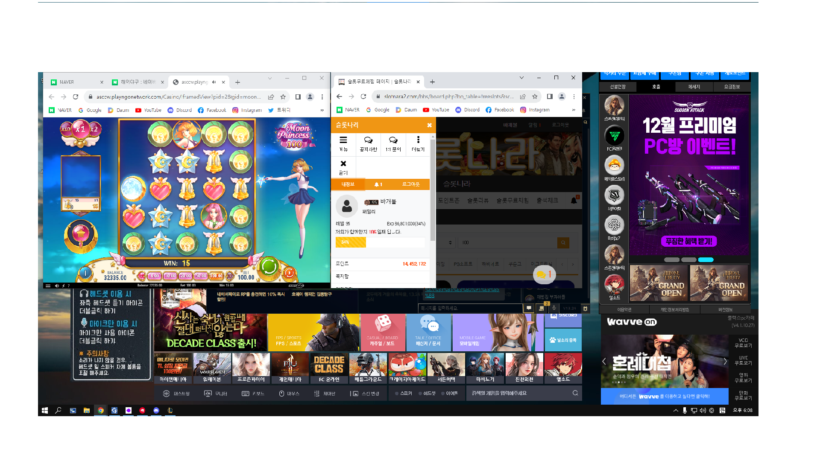Screen dimensions: 820x461
Task: Reload the Moon Princess game page
Action: coord(76,97)
